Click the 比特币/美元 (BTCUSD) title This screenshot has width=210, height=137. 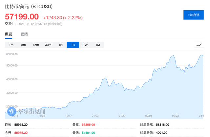tap(29, 7)
